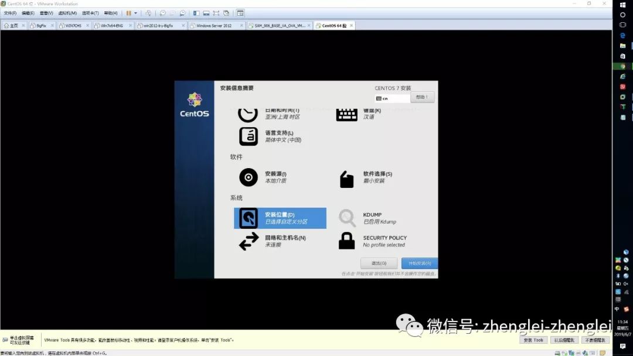Open the Windows action center notification icon
Image resolution: width=633 pixels, height=356 pixels.
(622, 346)
